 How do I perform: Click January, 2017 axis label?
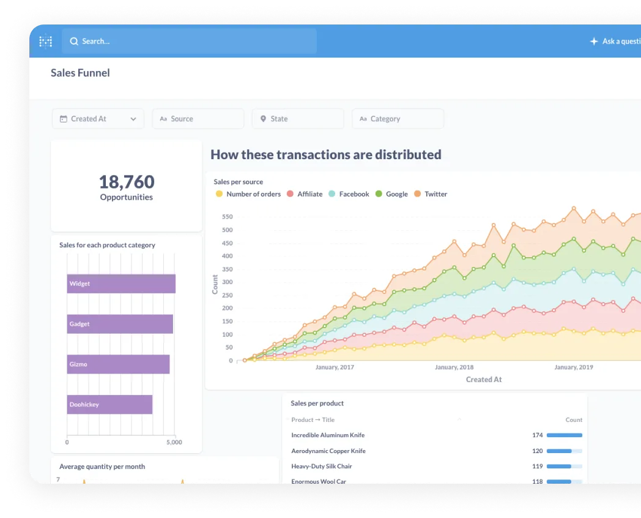[335, 367]
